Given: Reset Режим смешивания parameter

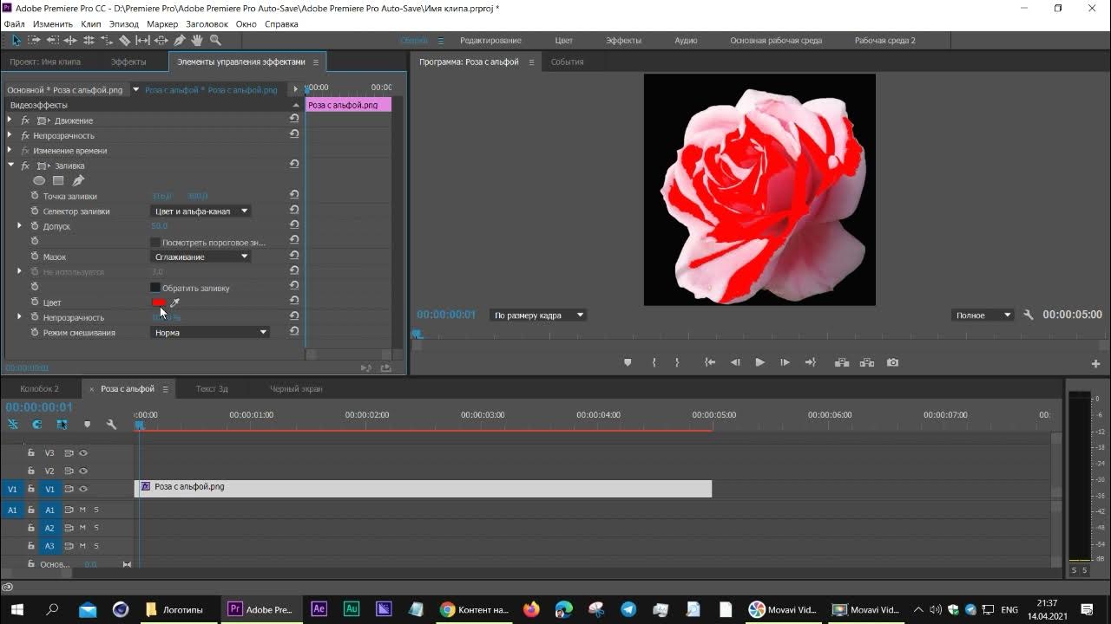Looking at the screenshot, I should [294, 331].
